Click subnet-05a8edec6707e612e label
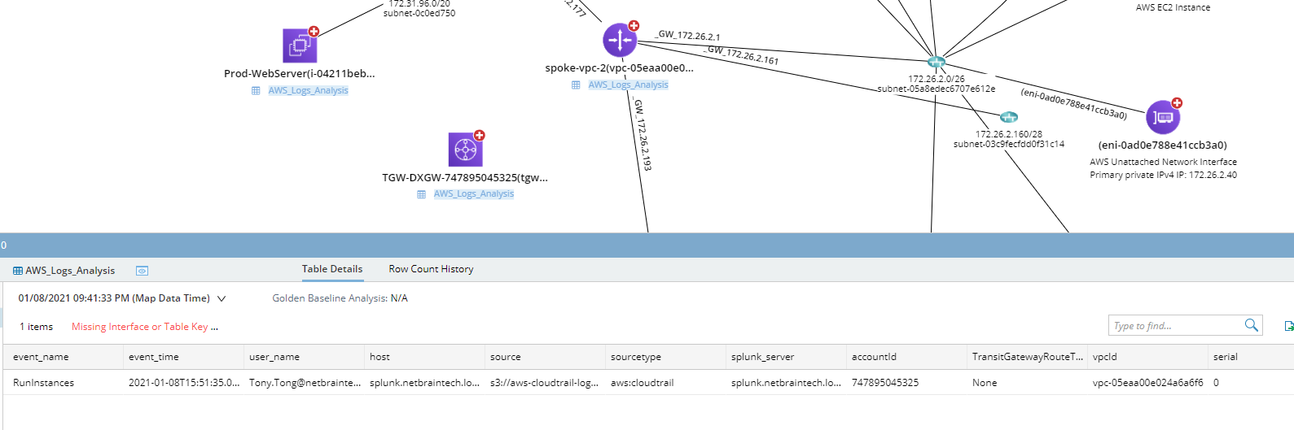The width and height of the screenshot is (1294, 430). (937, 89)
